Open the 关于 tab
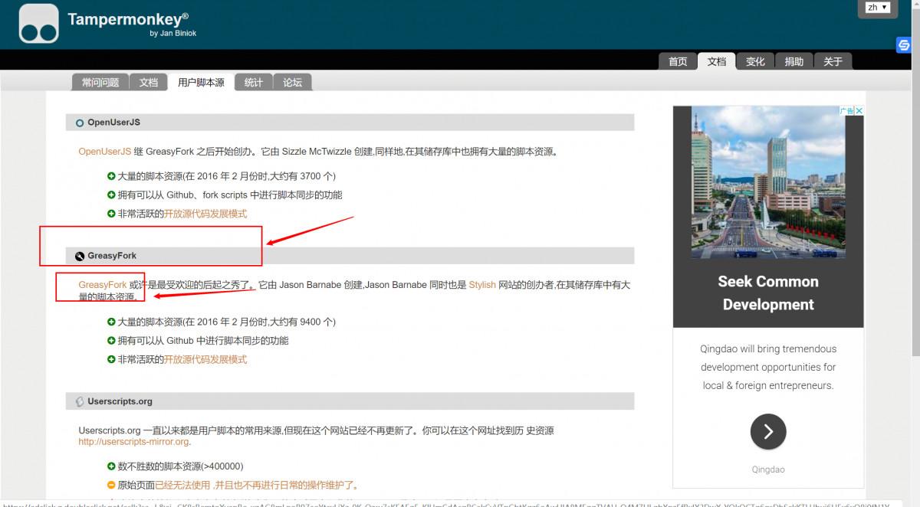Viewport: 920px width, 507px height. pos(833,61)
